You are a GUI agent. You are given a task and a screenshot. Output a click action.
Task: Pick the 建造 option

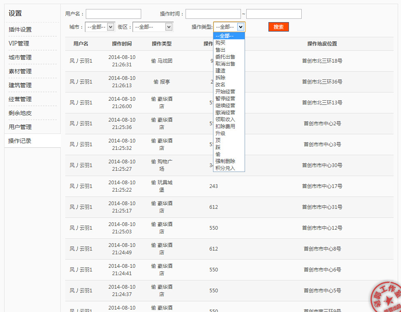point(229,71)
